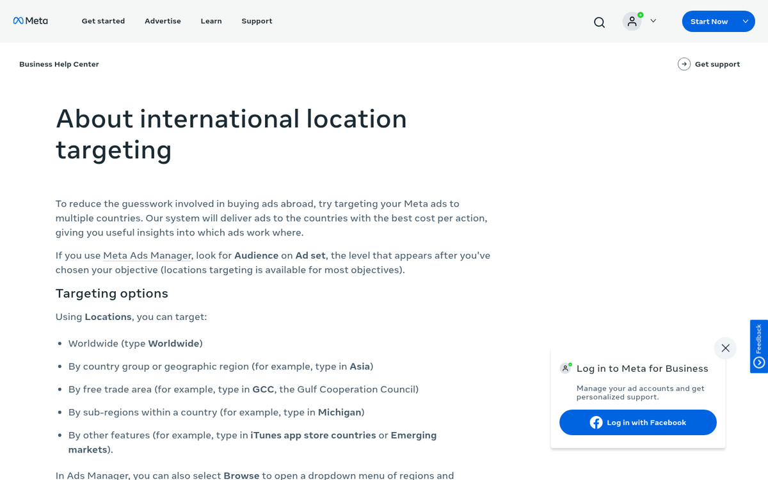The image size is (768, 480).
Task: Click the arrow icon below Feedback
Action: 759,362
